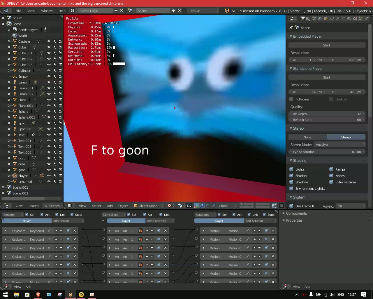Uncheck the Ramps shading option
This screenshot has width=373, height=299.
331,169
